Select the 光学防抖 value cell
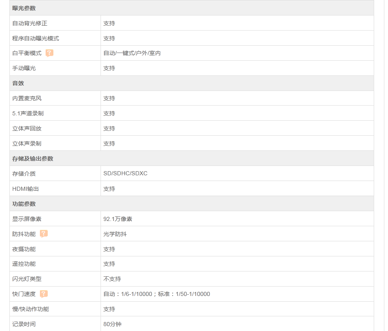This screenshot has height=331, width=388. pyautogui.click(x=237, y=234)
